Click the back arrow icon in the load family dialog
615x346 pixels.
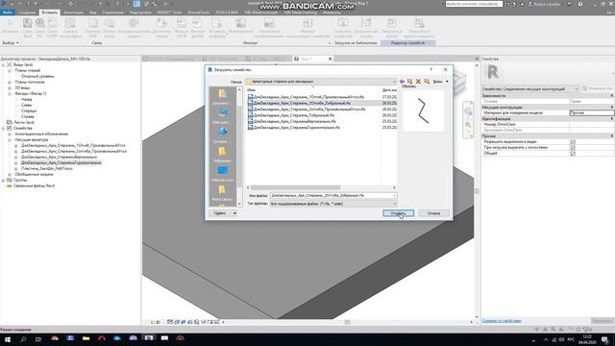402,81
